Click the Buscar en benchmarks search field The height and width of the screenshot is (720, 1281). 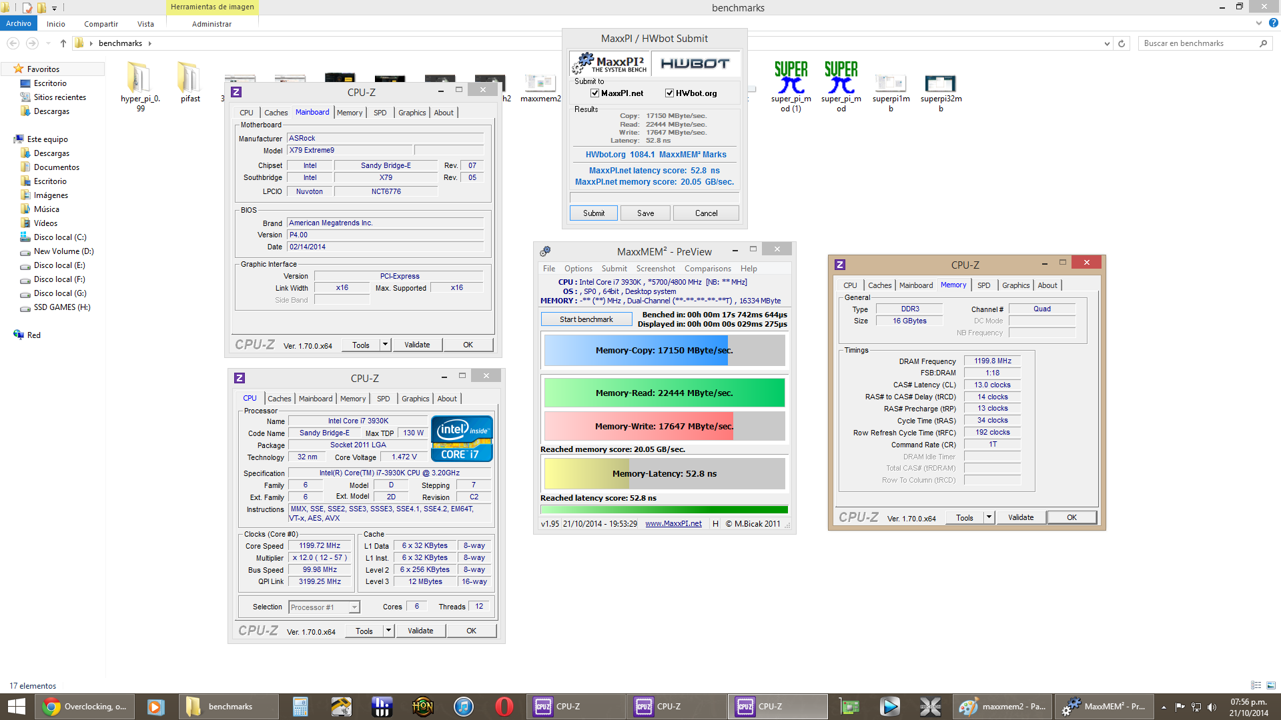(x=1198, y=43)
